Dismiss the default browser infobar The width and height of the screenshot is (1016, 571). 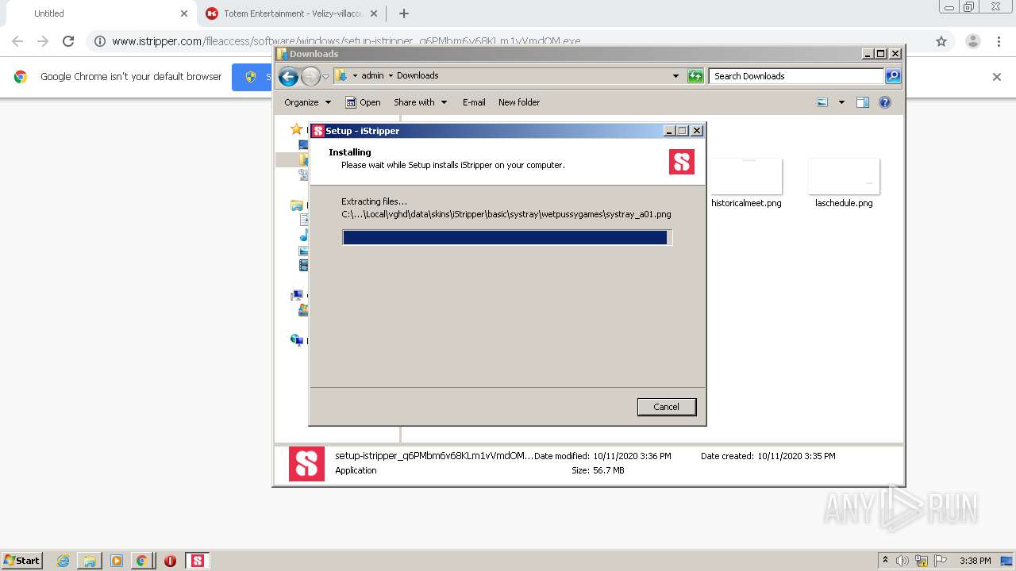tap(997, 77)
